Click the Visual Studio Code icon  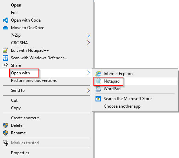tap(5, 20)
